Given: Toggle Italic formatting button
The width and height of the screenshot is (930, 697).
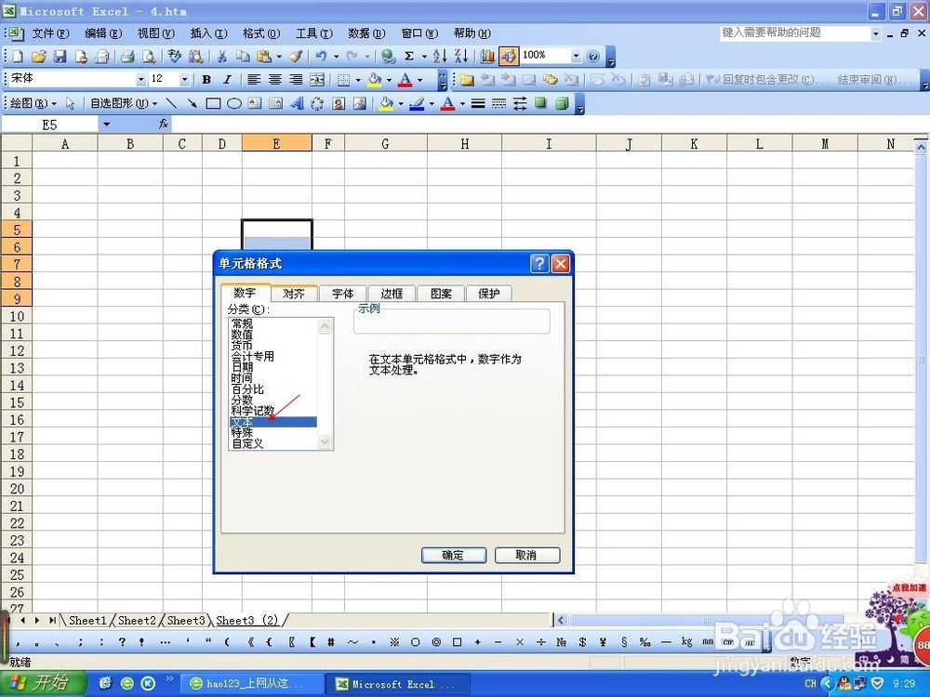Looking at the screenshot, I should pyautogui.click(x=227, y=79).
